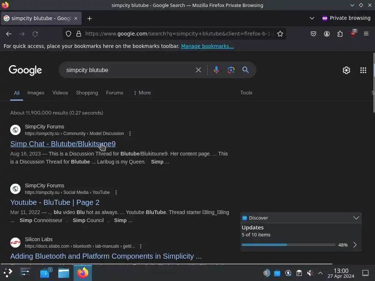Open the search Tools option

coord(246,93)
